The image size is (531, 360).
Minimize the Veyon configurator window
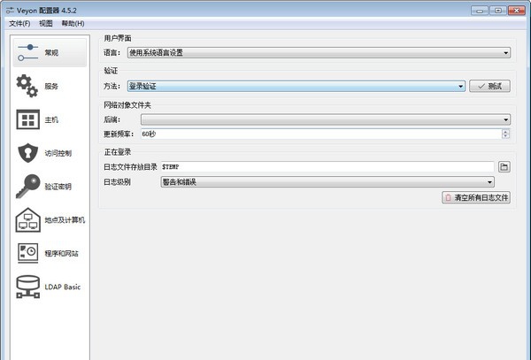point(480,11)
